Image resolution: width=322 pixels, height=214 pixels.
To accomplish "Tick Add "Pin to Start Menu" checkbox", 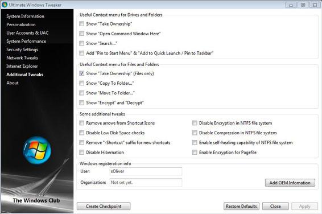I will [x=82, y=53].
